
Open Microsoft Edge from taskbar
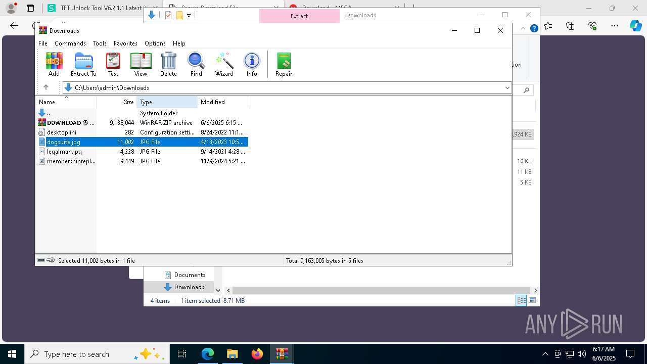pyautogui.click(x=208, y=354)
